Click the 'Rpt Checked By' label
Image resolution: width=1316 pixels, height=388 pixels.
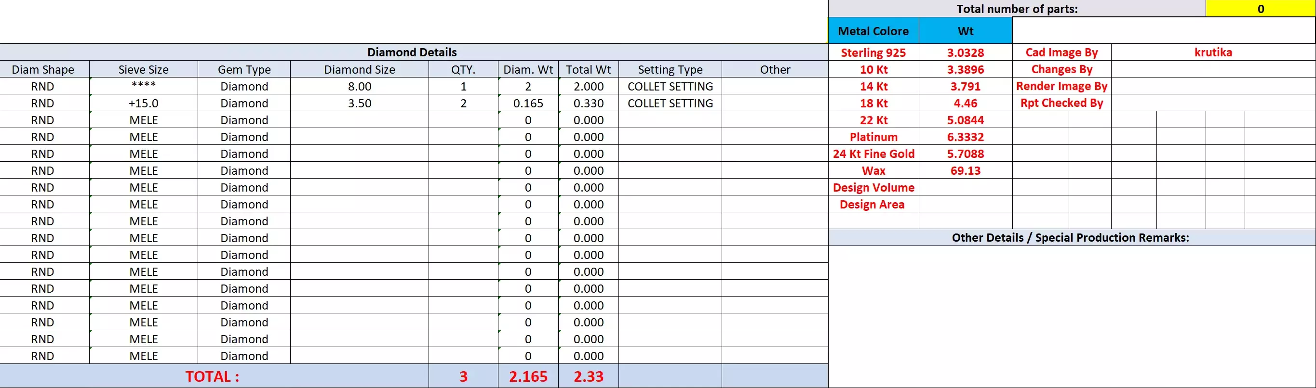(x=1061, y=103)
